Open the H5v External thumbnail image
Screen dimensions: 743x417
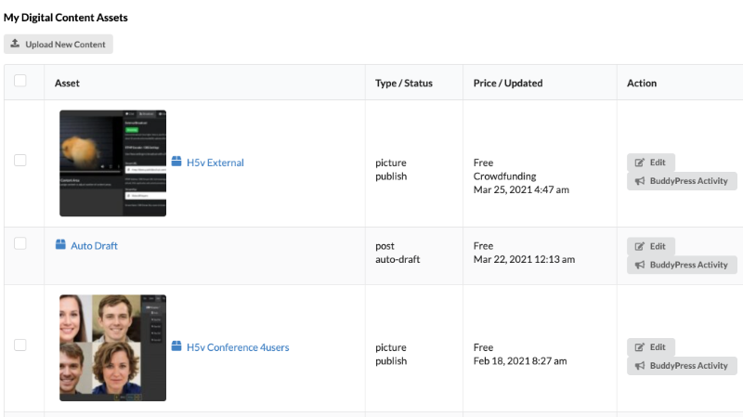tap(112, 163)
